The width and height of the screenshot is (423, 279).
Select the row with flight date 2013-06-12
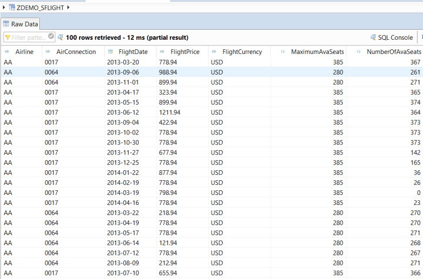(120, 112)
